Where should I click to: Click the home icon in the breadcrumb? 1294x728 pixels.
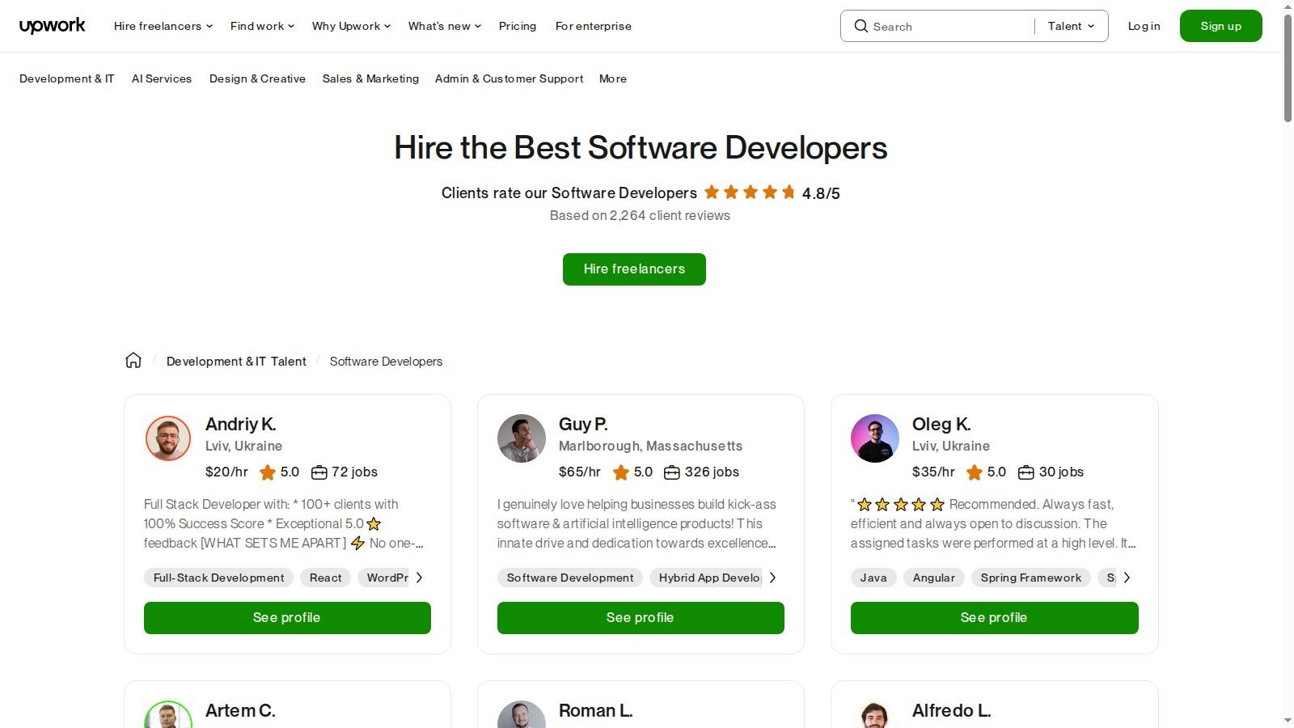(133, 360)
